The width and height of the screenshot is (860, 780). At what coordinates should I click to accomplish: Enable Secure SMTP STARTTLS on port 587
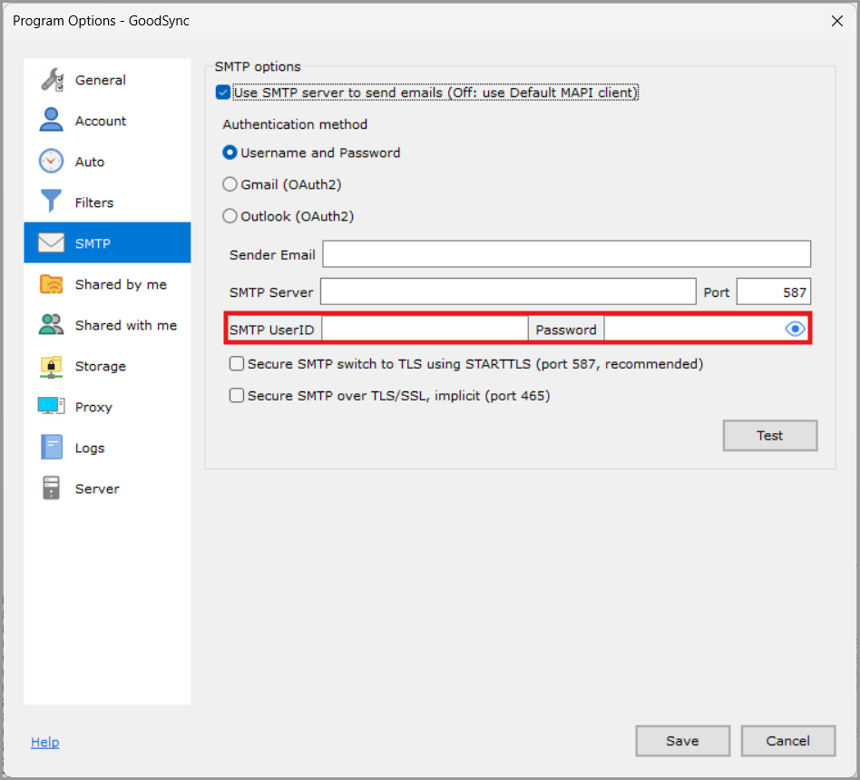pos(237,363)
